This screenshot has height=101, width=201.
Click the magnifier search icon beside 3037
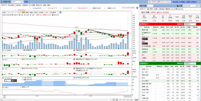21,2
